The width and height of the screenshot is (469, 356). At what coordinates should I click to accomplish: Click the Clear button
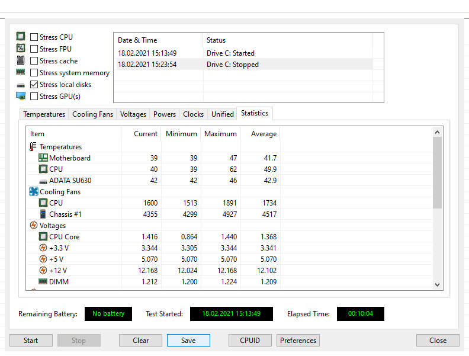[x=140, y=341]
